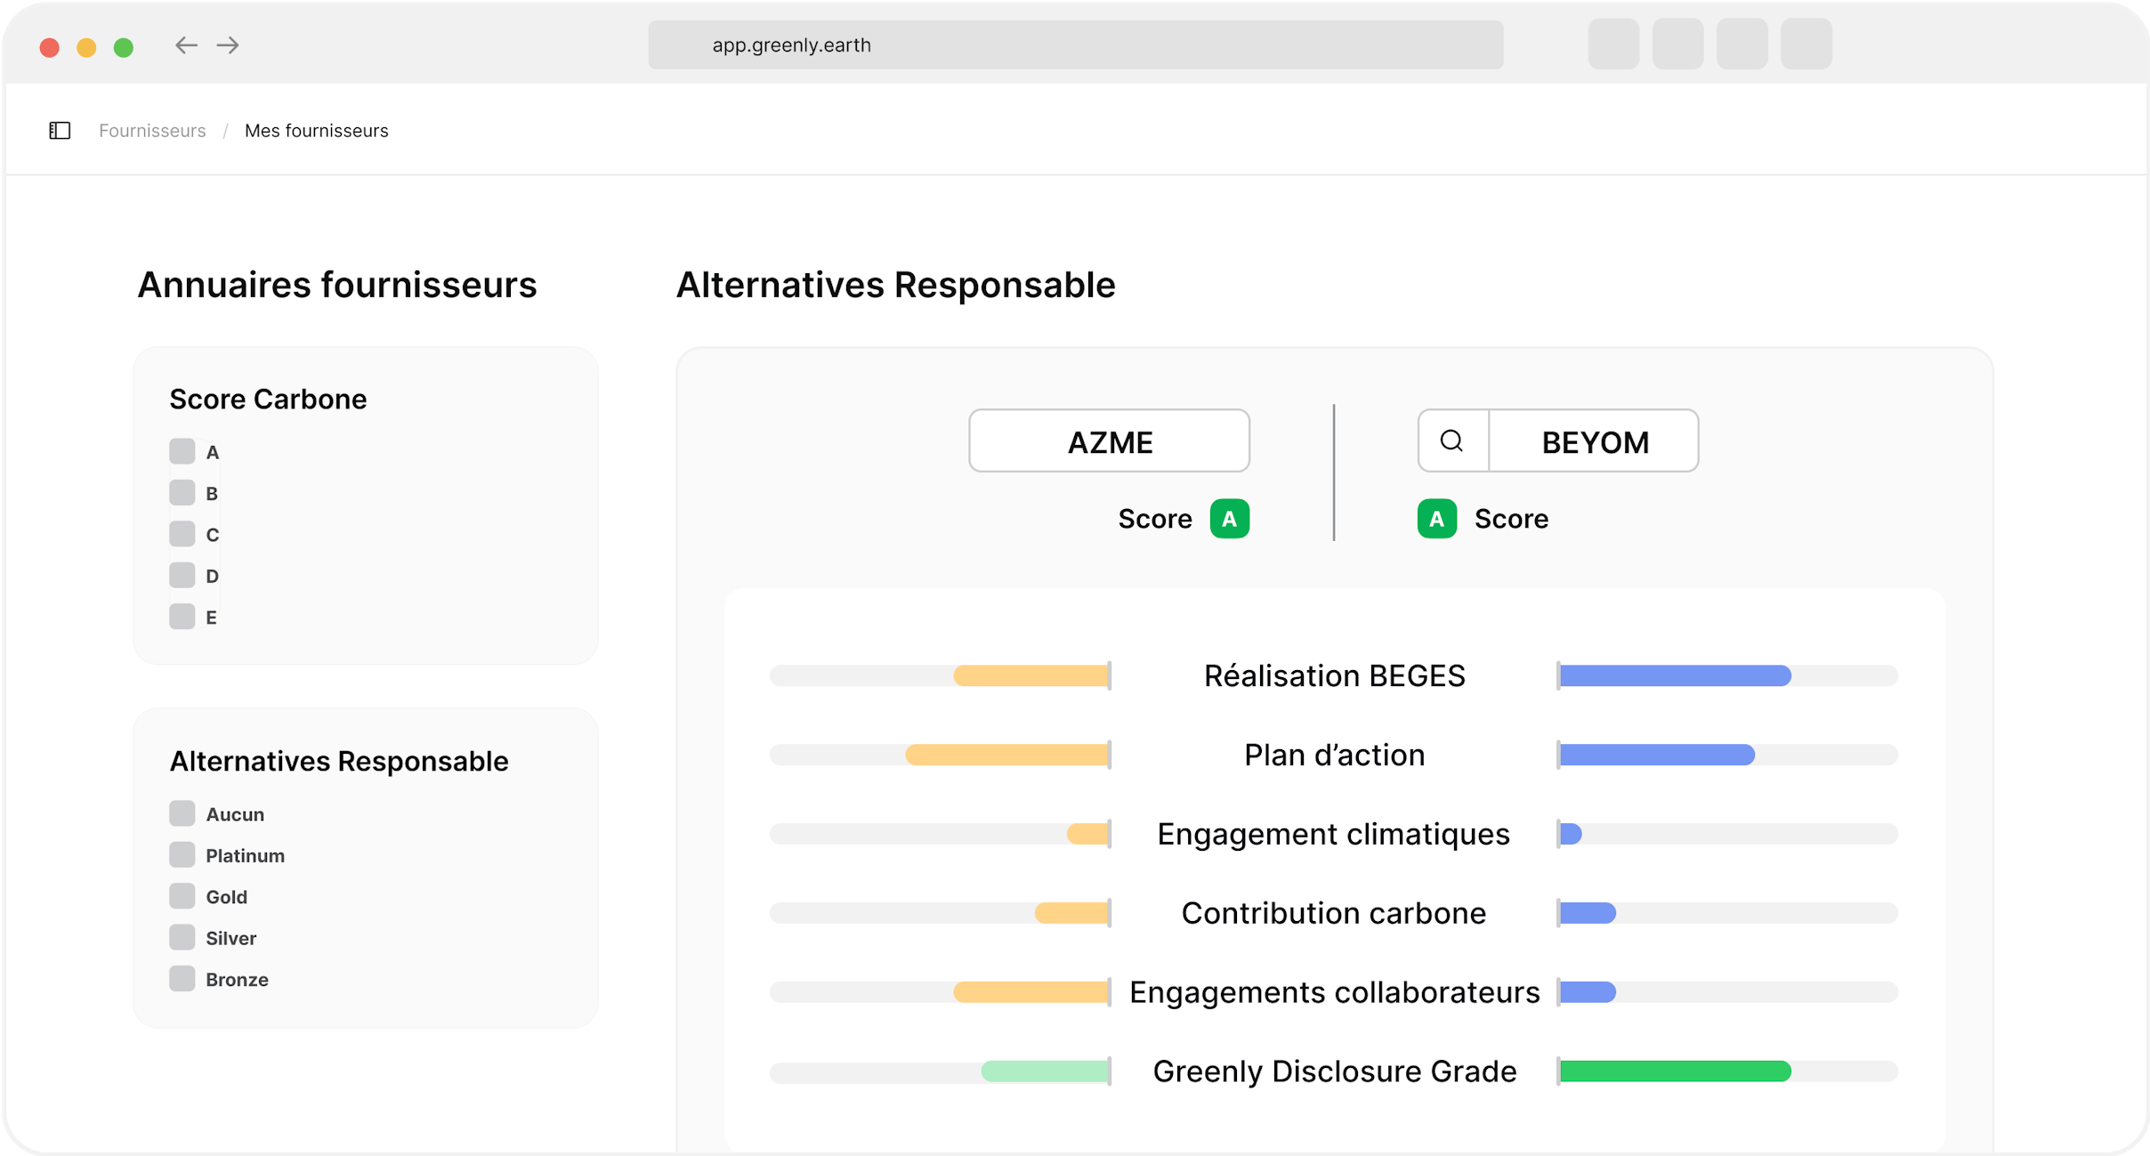The height and width of the screenshot is (1156, 2150).
Task: Click the Contribution carbone label
Action: click(1334, 913)
